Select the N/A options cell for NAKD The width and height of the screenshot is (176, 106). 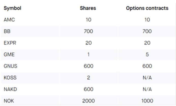point(147,89)
